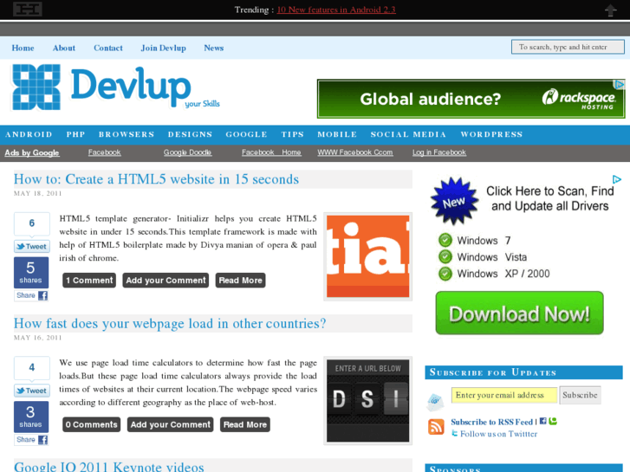Select the PHP category tab

click(x=75, y=134)
